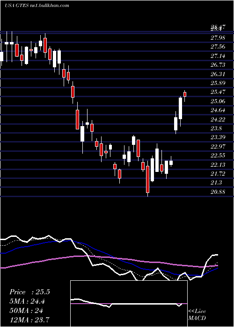Click the USA GTES ns1.bullkhan.com header text
The width and height of the screenshot is (234, 327).
[37, 6]
